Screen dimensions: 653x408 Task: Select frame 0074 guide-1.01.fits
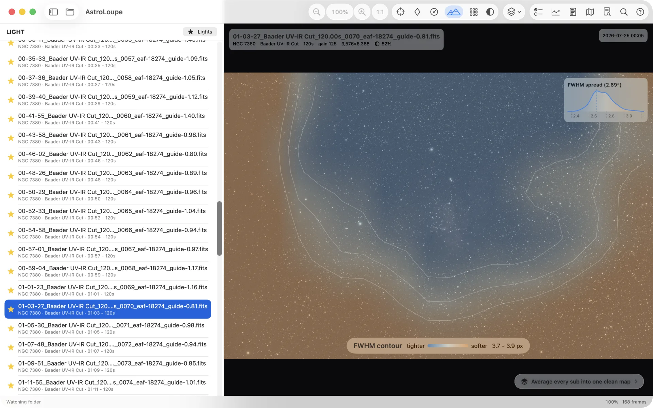click(108, 385)
